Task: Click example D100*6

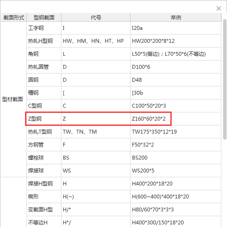Action: 141,67
